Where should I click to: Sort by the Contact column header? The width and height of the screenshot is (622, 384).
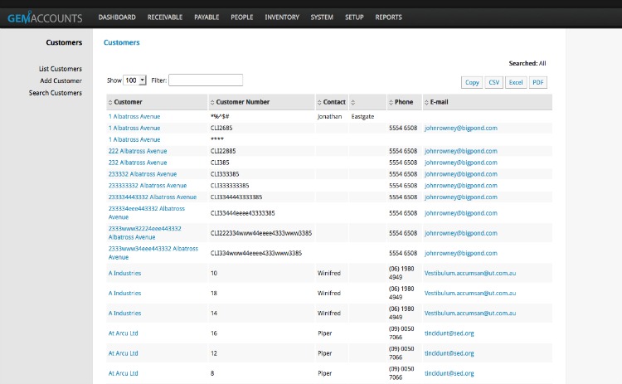333,102
